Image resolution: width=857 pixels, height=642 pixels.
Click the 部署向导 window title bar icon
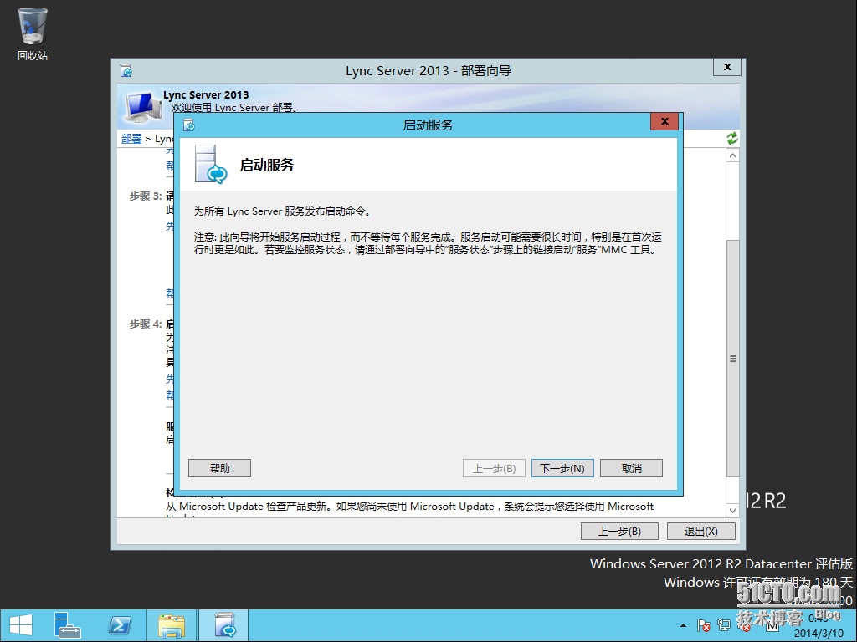[126, 71]
